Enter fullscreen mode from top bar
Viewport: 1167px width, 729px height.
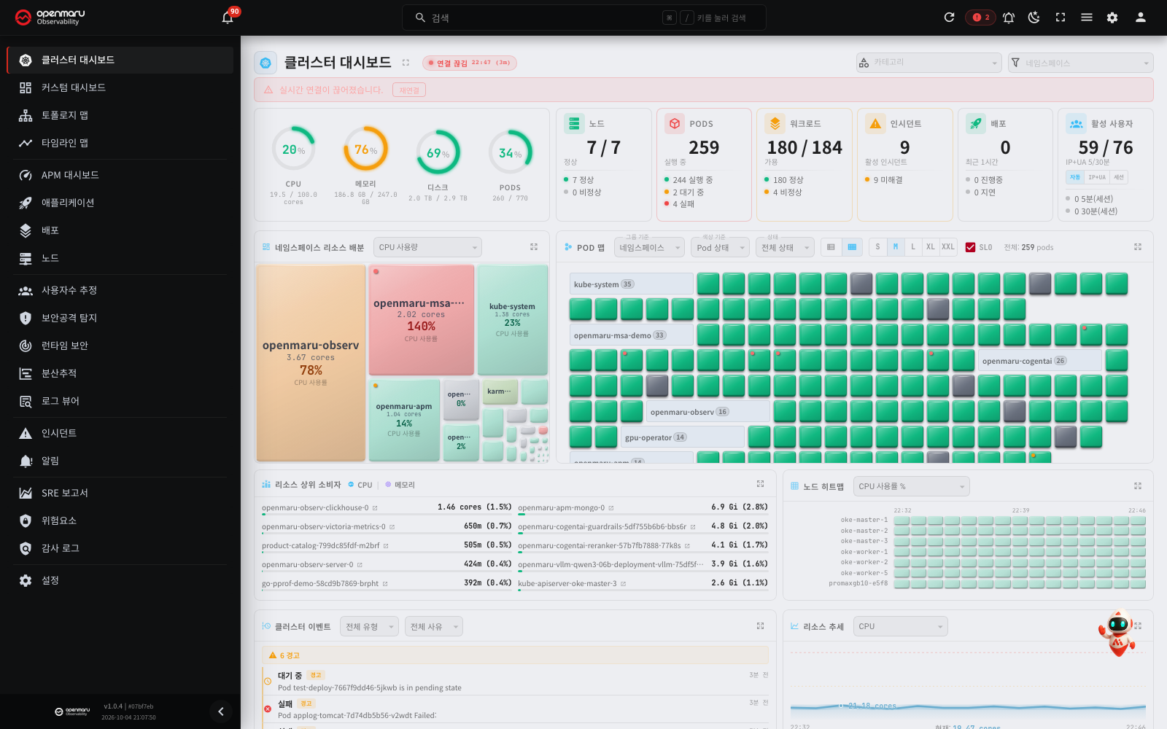[x=1061, y=17]
